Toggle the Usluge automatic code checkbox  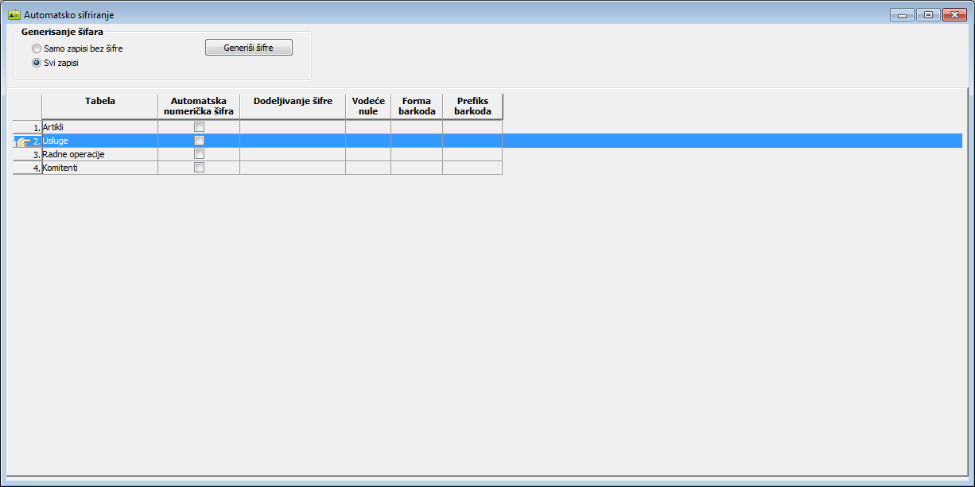199,141
